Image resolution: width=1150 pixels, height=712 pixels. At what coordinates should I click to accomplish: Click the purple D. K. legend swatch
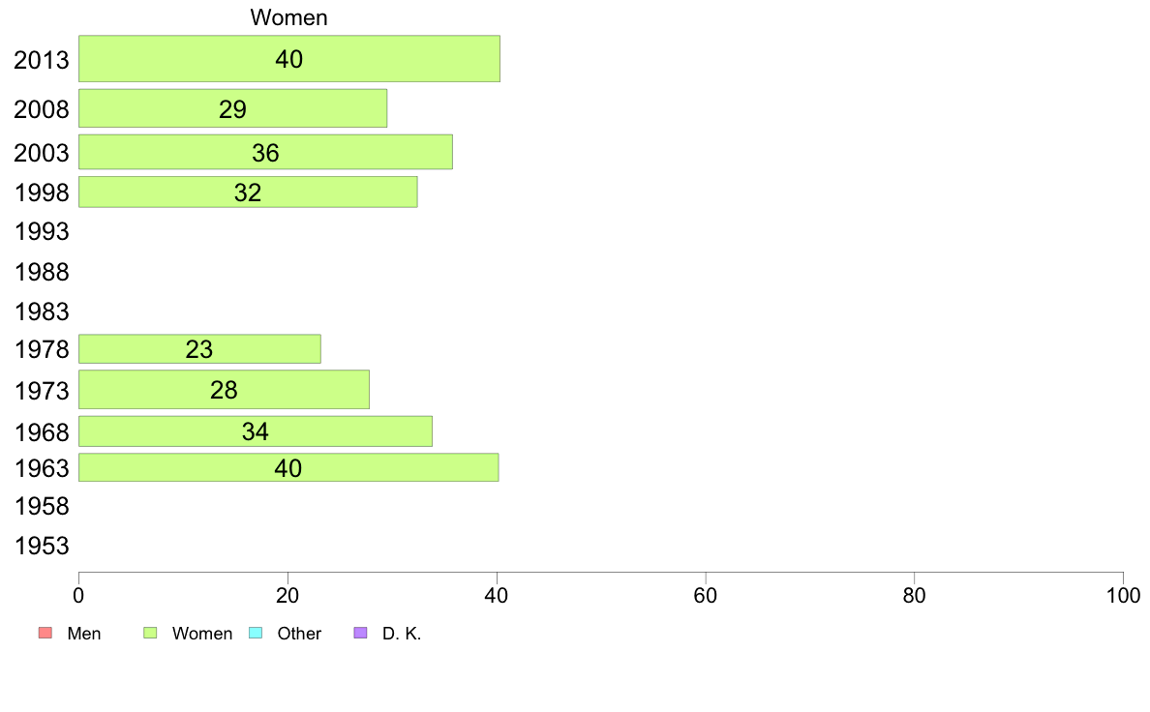point(360,633)
